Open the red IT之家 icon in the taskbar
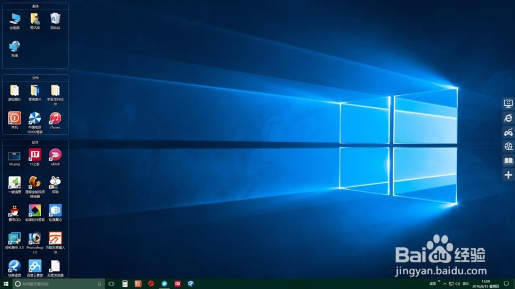Screen dimensions: 515x289 [x=177, y=284]
